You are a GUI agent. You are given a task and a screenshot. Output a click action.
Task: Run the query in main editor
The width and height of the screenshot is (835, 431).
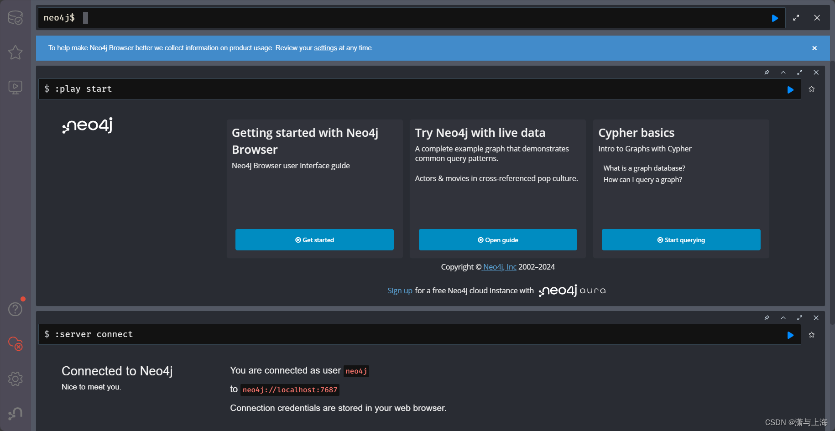tap(775, 18)
